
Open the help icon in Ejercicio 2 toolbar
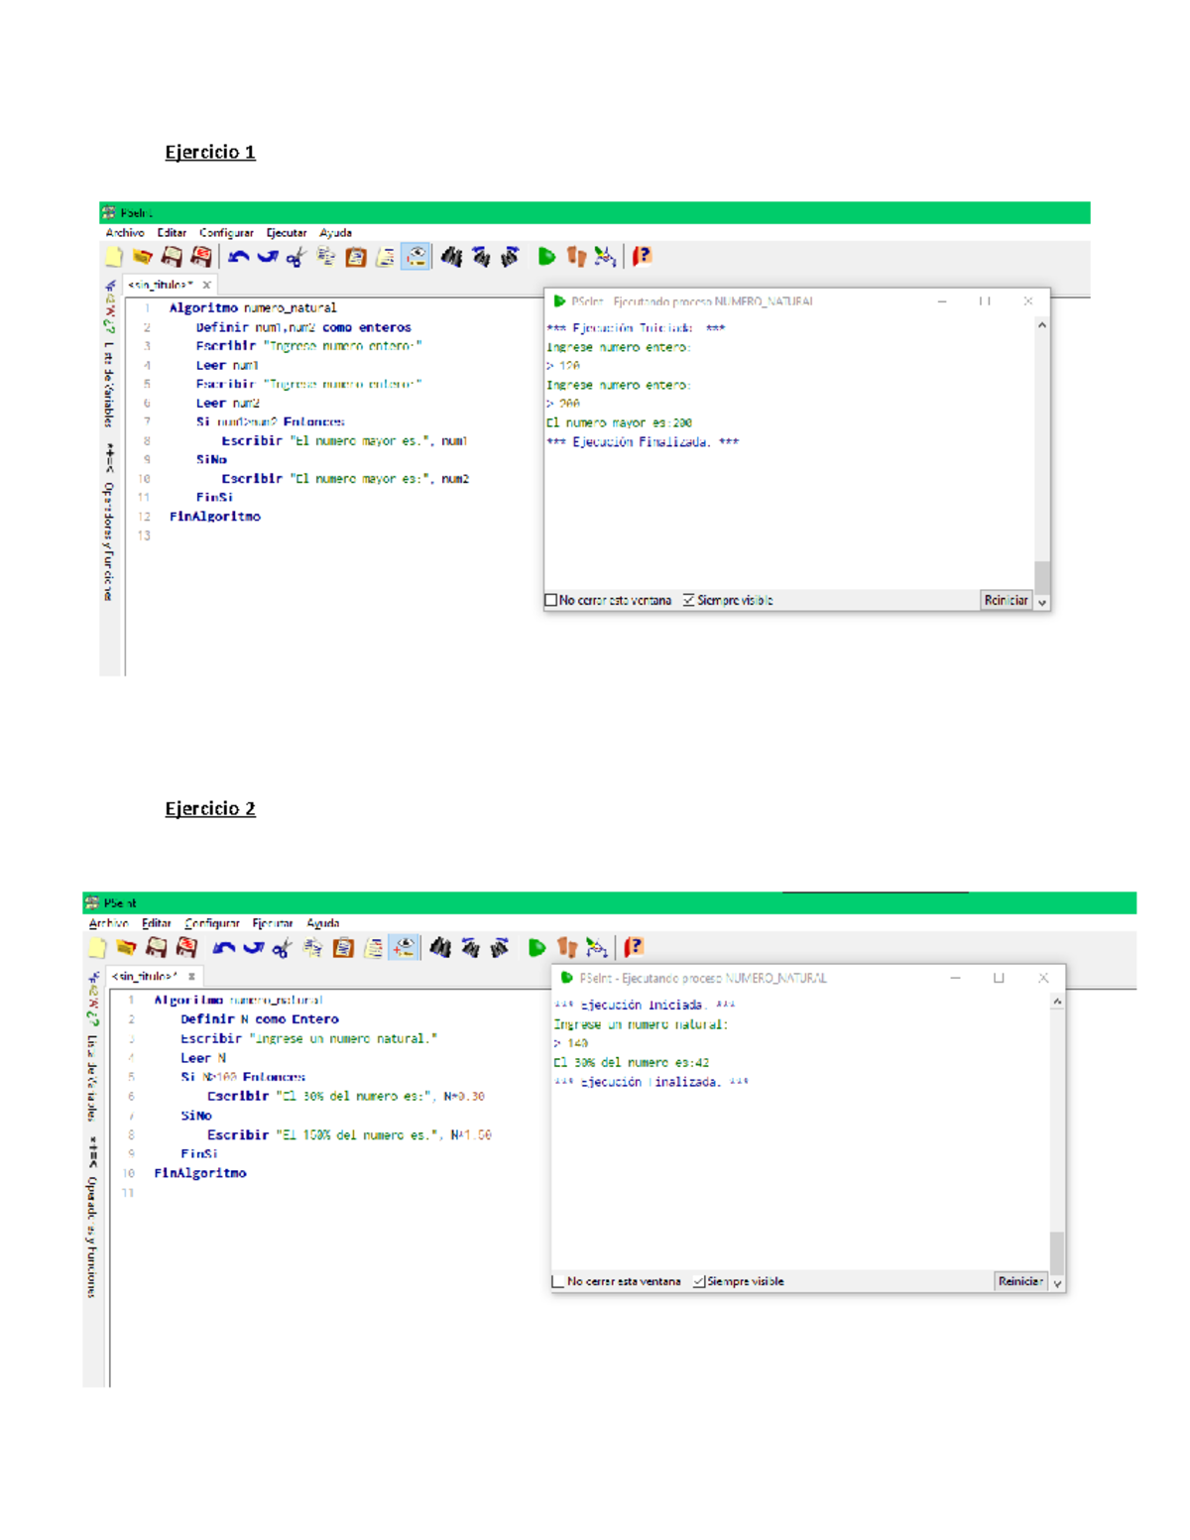pos(635,948)
